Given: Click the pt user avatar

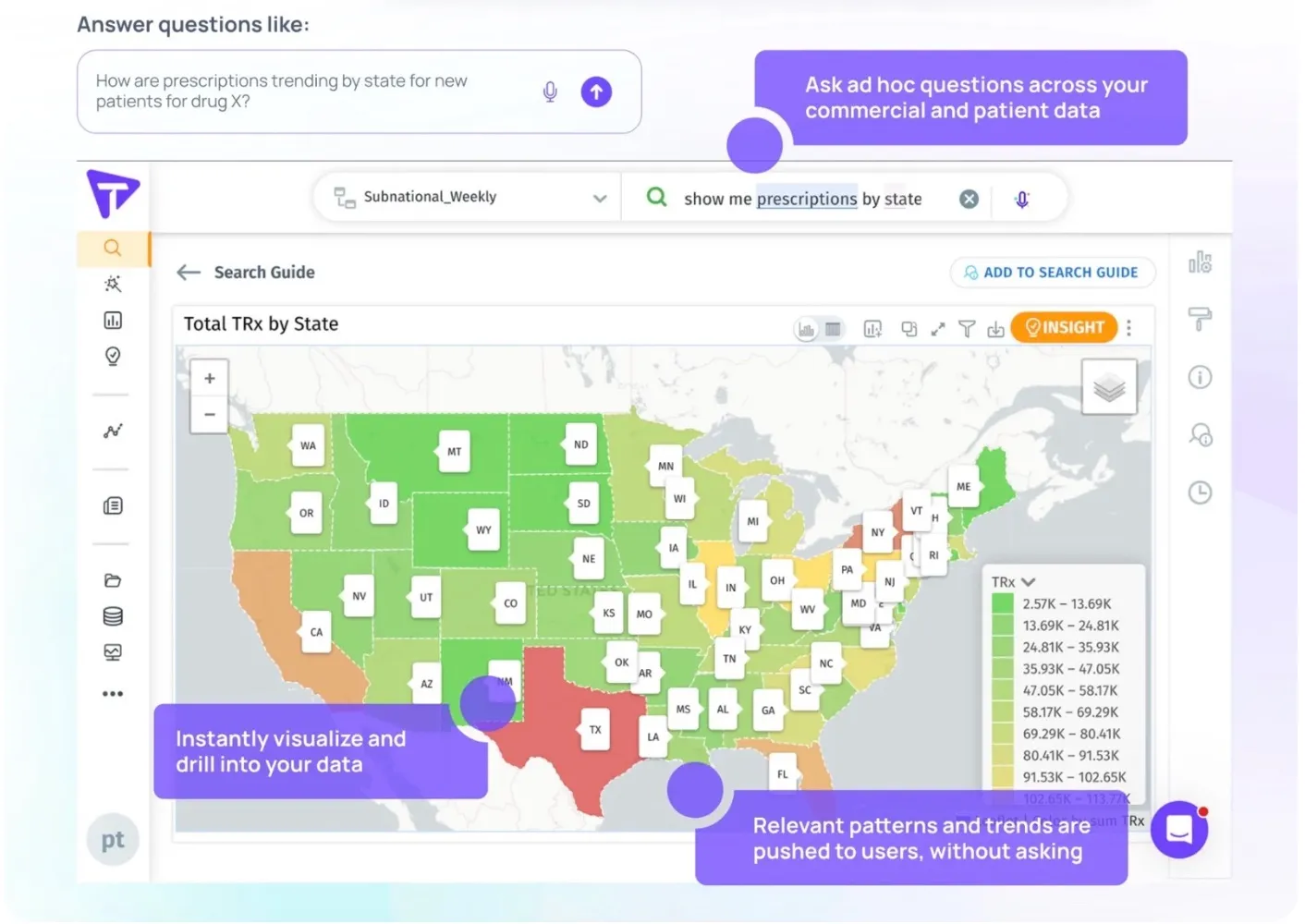Looking at the screenshot, I should point(113,840).
